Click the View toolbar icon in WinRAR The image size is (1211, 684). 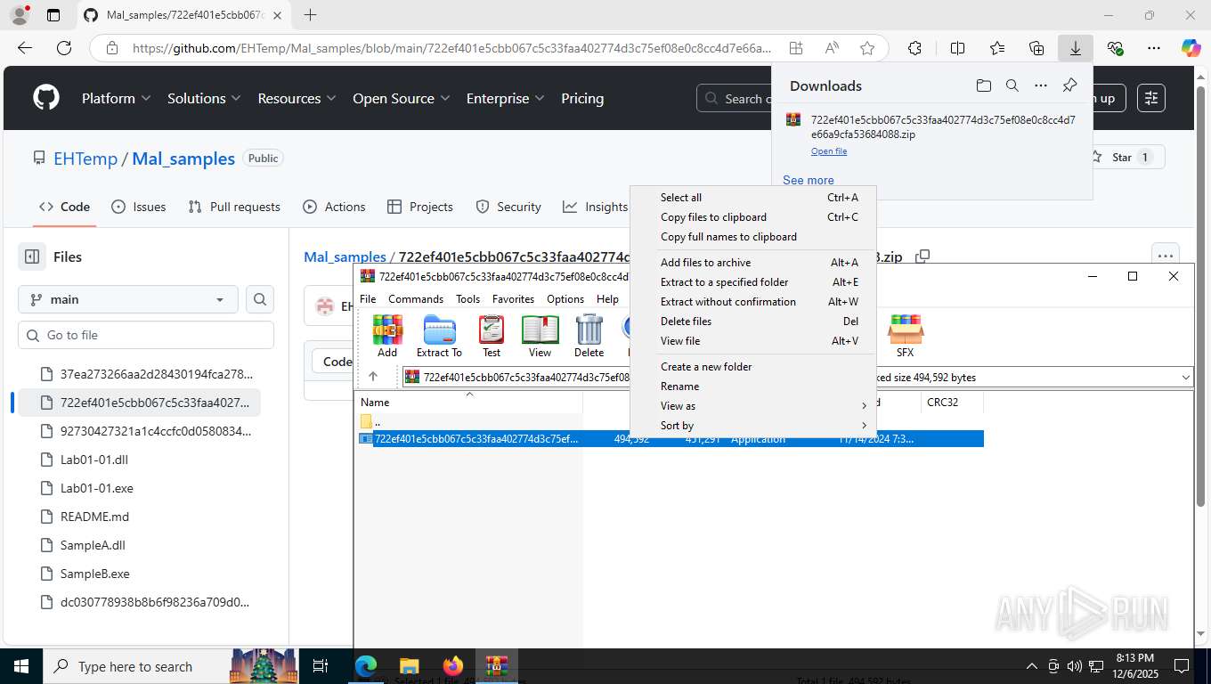[x=540, y=336]
